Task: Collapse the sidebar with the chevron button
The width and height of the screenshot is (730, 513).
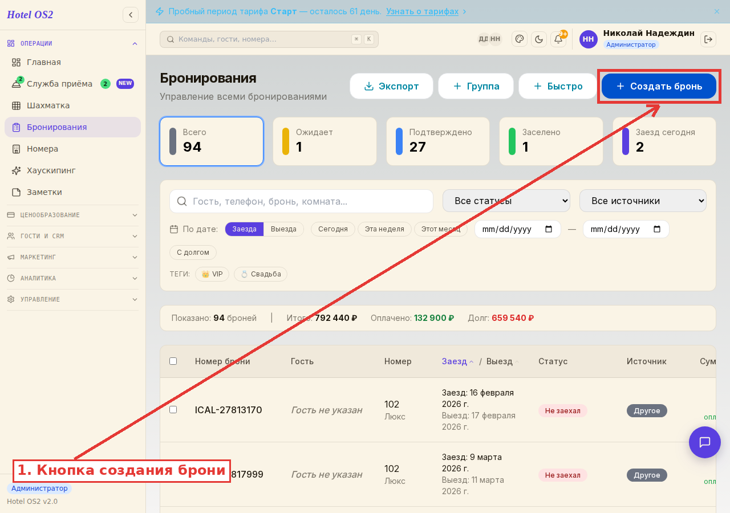Action: point(131,15)
